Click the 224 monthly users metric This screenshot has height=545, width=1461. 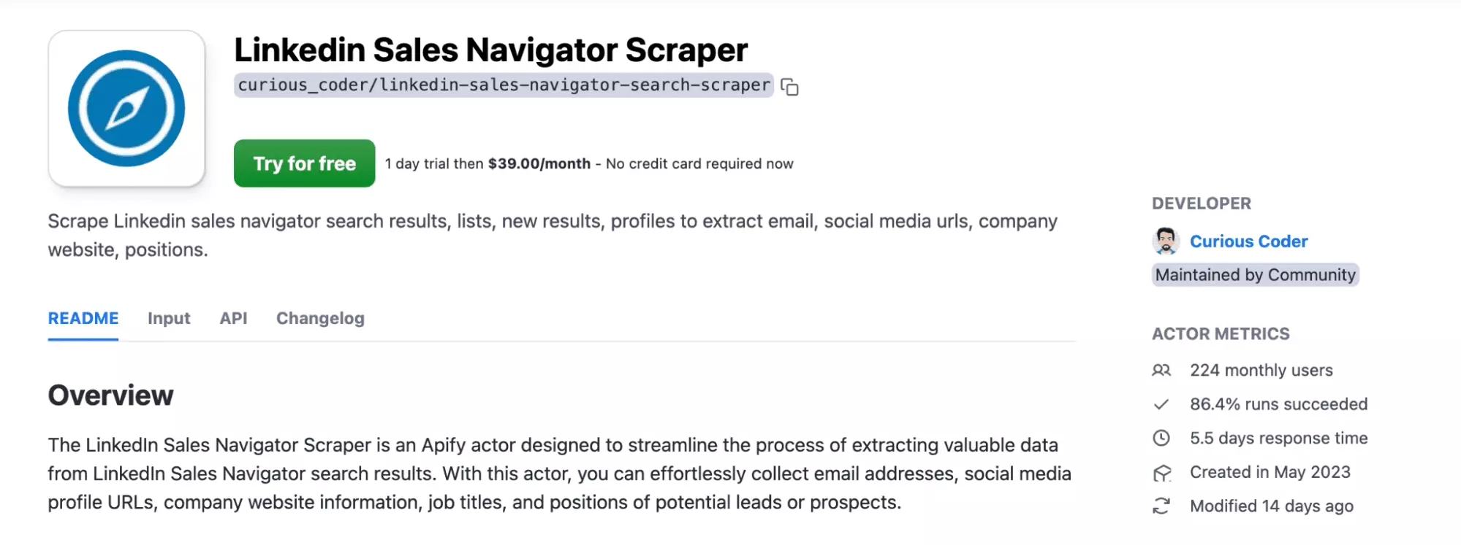click(x=1261, y=371)
